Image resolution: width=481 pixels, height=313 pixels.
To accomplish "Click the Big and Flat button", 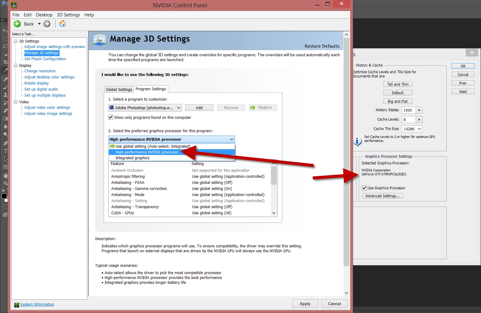I will tap(398, 101).
